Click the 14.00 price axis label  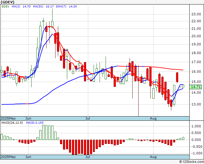point(196,93)
